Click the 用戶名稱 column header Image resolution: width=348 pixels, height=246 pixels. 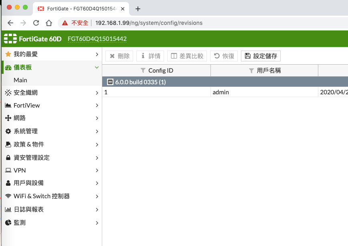[264, 71]
